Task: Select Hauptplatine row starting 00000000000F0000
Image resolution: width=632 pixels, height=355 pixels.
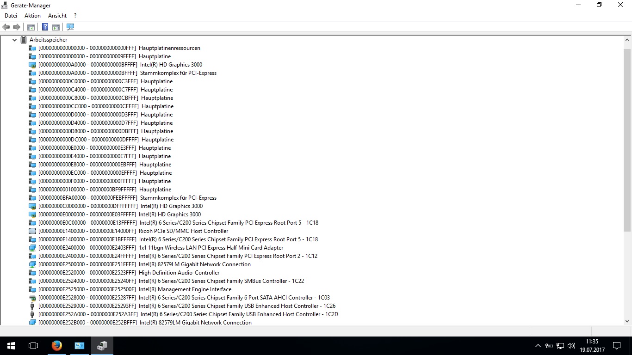Action: tap(105, 181)
